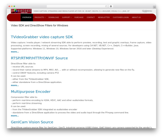163x138 pixels.
Task: Click the red macOS window close button
Action: pos(9,6)
